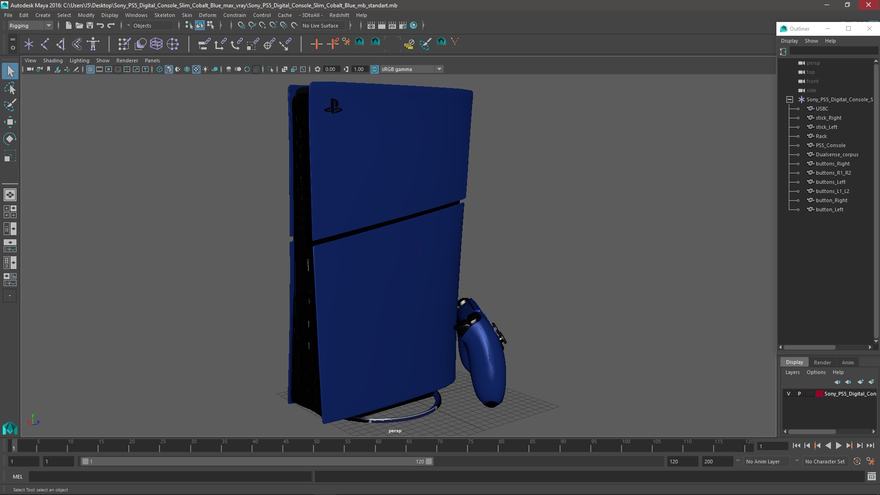Go to start of playback range
Screen dimensions: 880x495
pyautogui.click(x=796, y=445)
